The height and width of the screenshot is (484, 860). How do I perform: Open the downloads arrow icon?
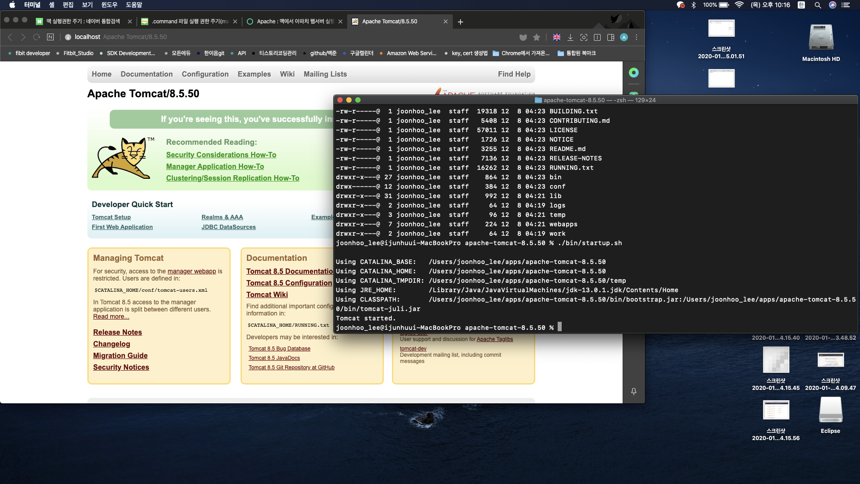coord(570,37)
